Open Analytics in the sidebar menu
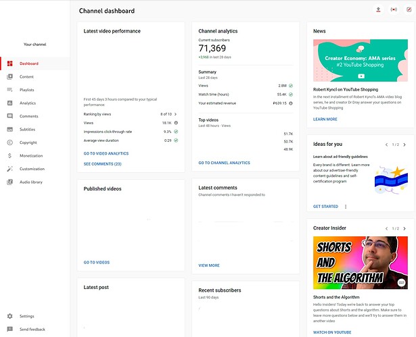Viewport: 416px width, 337px height. pos(35,103)
